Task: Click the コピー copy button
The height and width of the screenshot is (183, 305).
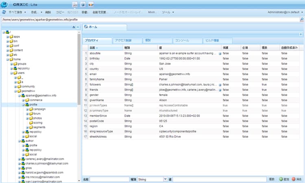Action: point(60,12)
